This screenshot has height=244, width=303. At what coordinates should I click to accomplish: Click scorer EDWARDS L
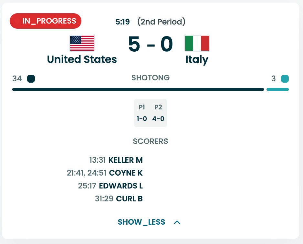pos(121,186)
